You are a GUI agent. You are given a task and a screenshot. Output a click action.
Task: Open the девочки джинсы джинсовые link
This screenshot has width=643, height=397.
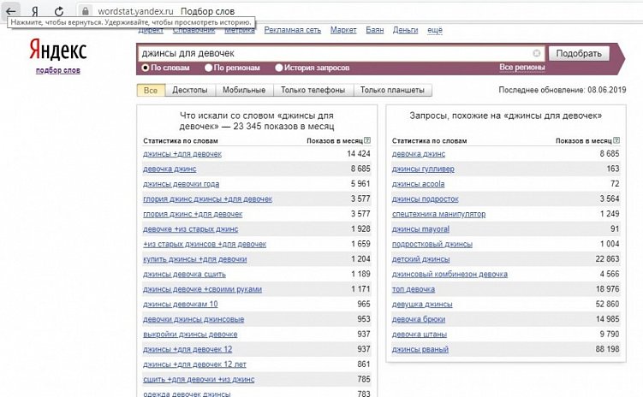click(x=193, y=319)
